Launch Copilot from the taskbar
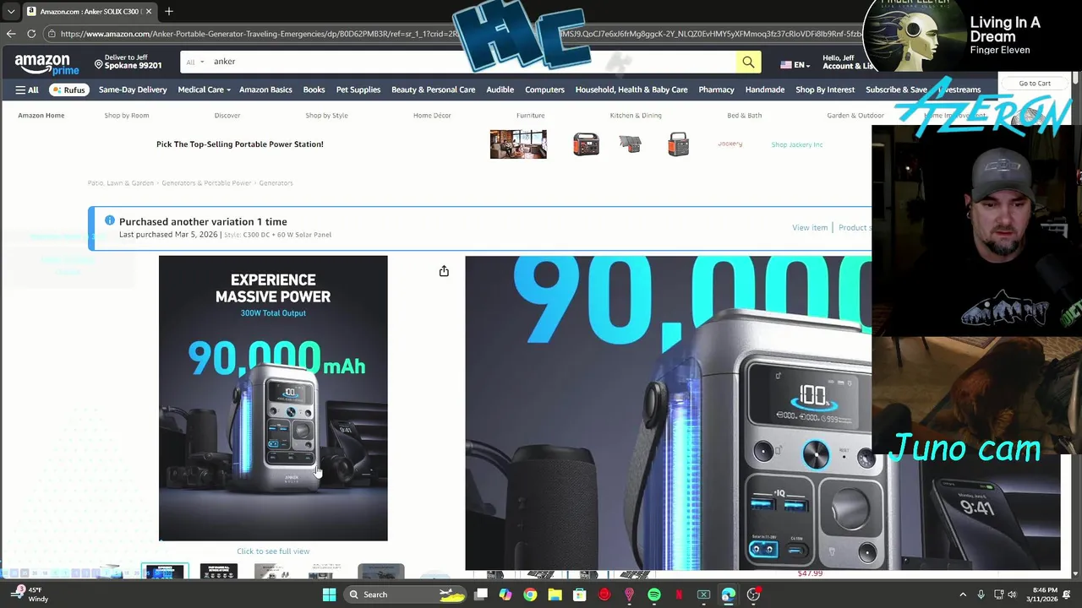The height and width of the screenshot is (608, 1082). point(505,594)
